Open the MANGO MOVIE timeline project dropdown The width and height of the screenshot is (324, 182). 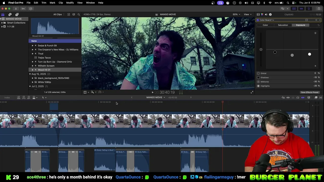(x=155, y=98)
